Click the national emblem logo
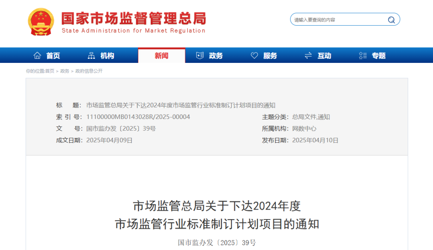Image resolution: width=433 pixels, height=250 pixels. [41, 22]
